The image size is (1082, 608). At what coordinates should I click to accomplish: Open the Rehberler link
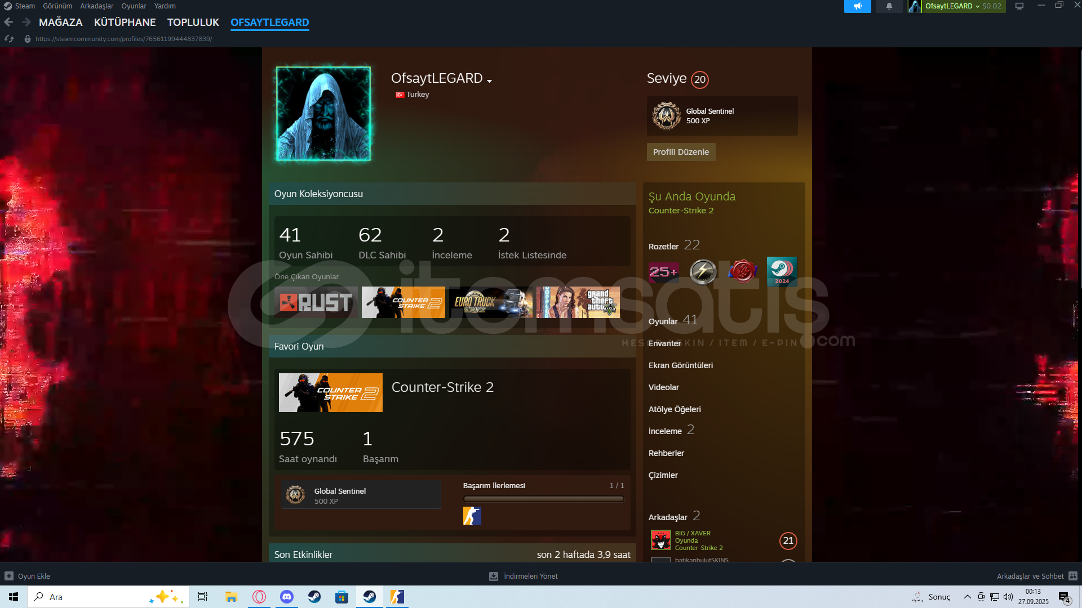point(666,453)
